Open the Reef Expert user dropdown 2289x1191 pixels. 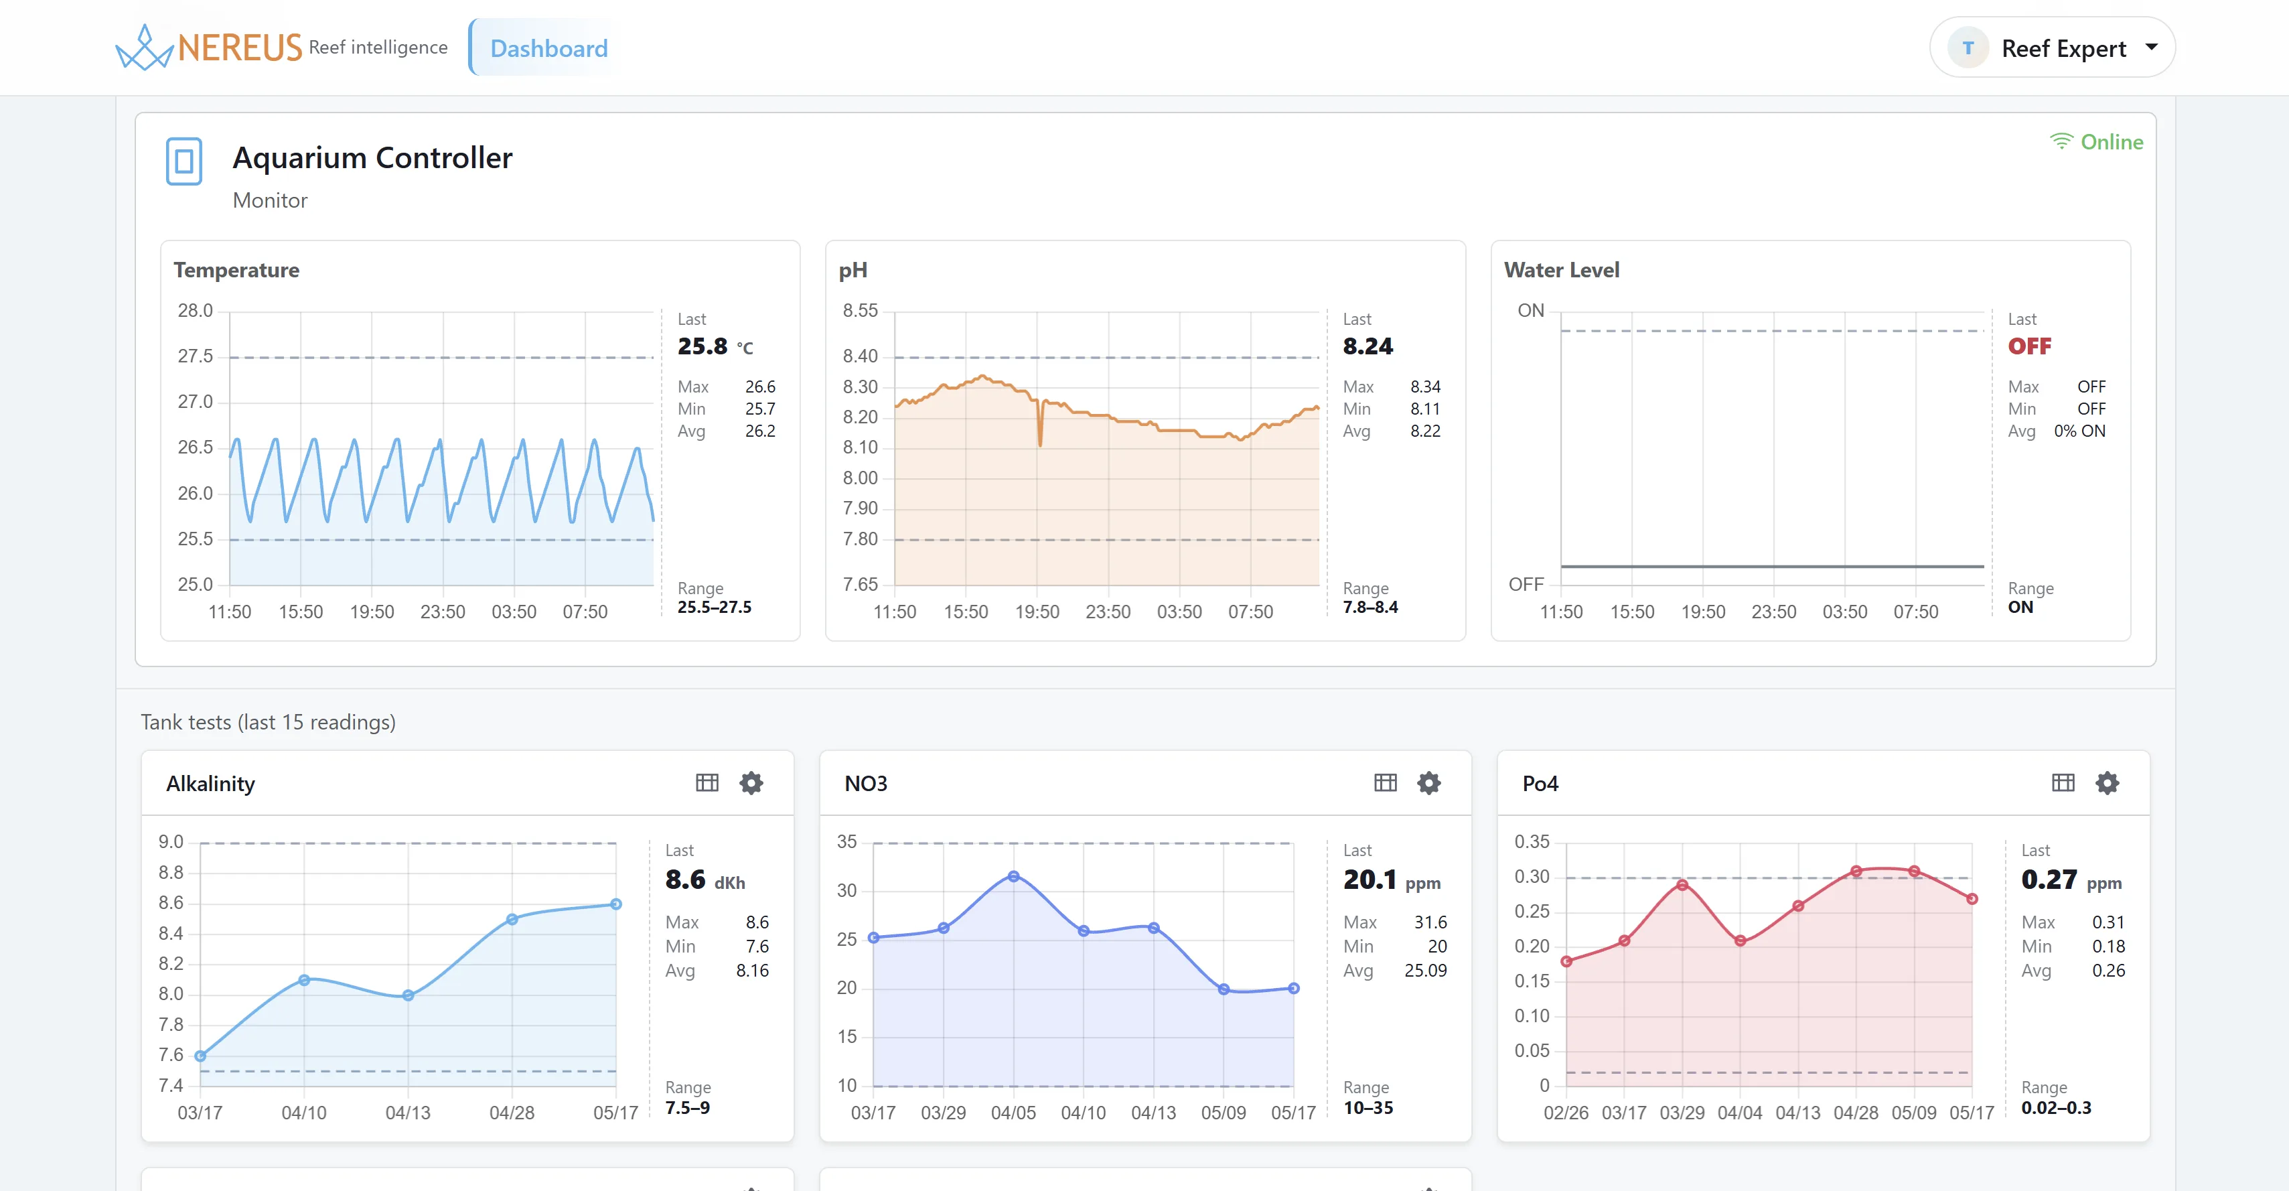[2052, 48]
